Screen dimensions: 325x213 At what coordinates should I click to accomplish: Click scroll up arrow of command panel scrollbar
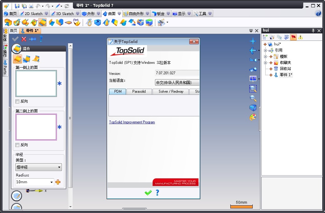(70, 46)
